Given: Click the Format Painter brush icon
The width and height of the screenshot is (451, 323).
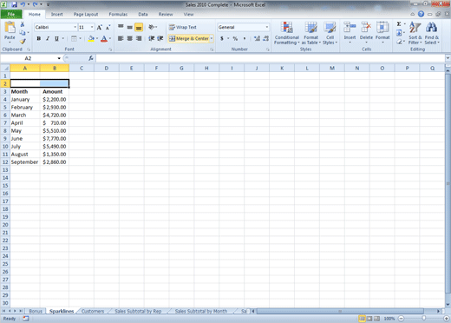Looking at the screenshot, I should coord(23,42).
